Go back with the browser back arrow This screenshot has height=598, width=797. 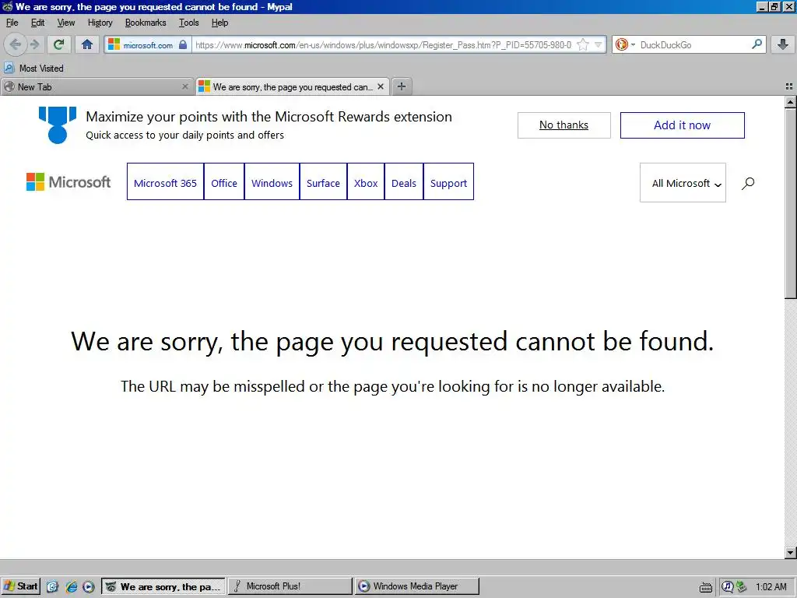point(16,44)
